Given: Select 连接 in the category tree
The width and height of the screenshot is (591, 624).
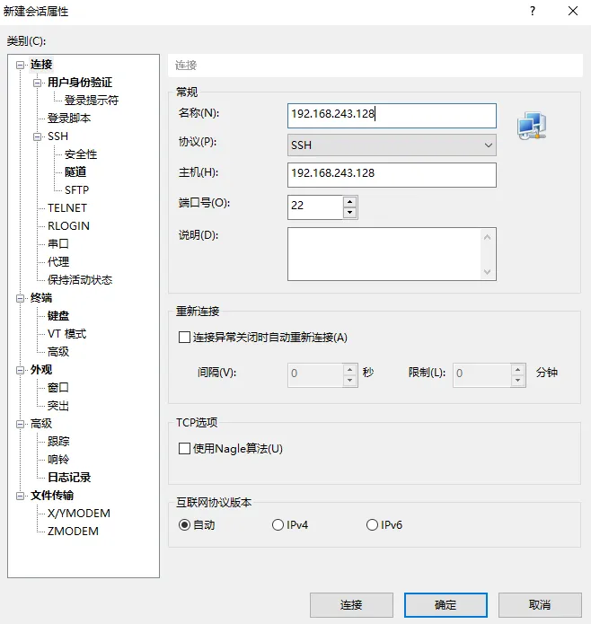Looking at the screenshot, I should 41,65.
